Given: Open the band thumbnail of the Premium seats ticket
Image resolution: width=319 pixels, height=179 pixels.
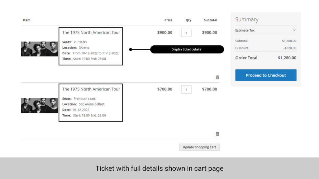Looking at the screenshot, I should [x=39, y=105].
